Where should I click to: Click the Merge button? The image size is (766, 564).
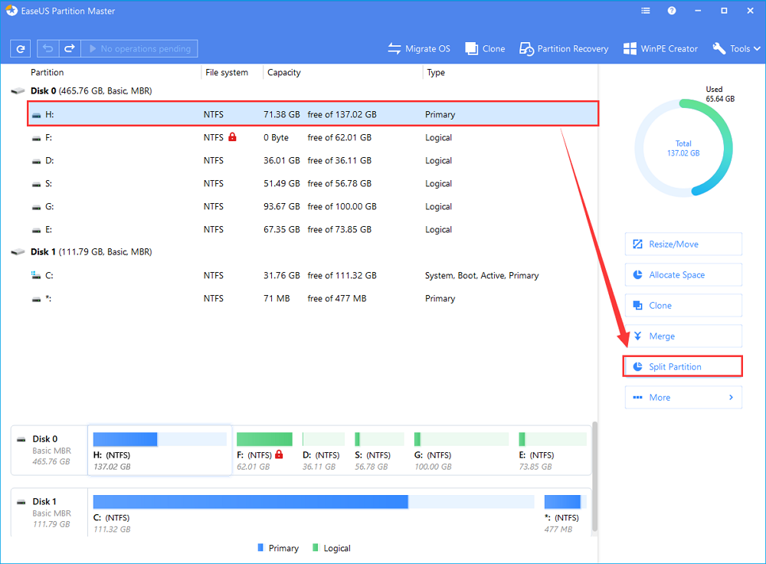click(x=683, y=336)
